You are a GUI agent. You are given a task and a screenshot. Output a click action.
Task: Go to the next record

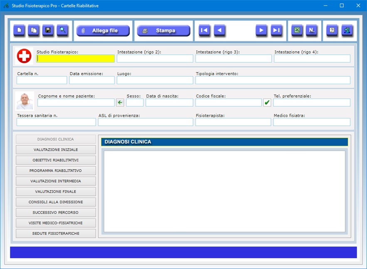point(261,30)
